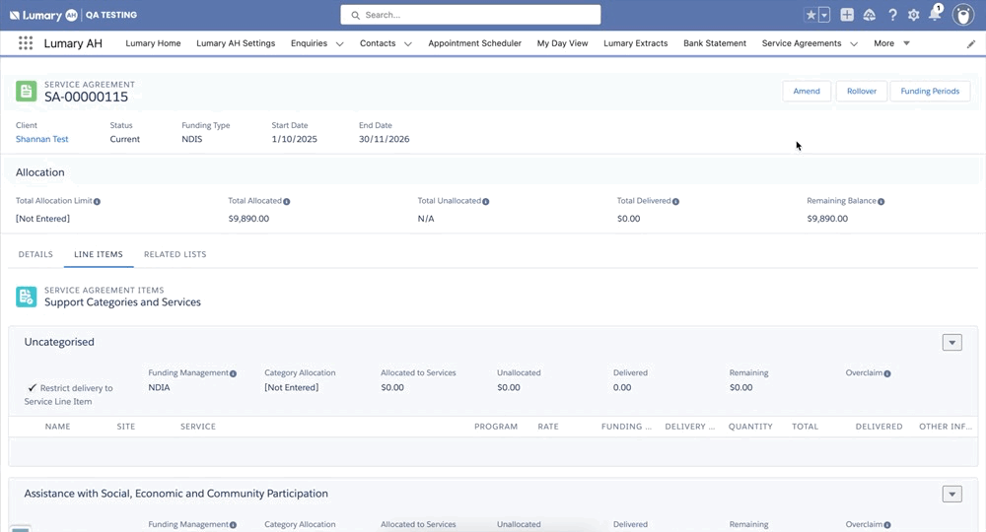Click the Total Allocation Limit info icon
Screen dimensions: 986x532
pyautogui.click(x=97, y=201)
